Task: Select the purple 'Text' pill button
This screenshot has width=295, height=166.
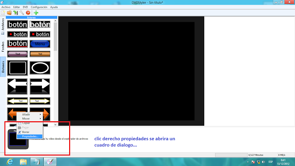Action: 18,54
